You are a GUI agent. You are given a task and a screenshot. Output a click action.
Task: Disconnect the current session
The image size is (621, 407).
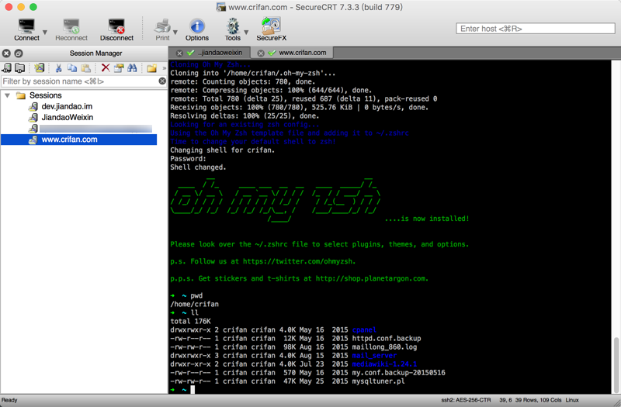(116, 30)
